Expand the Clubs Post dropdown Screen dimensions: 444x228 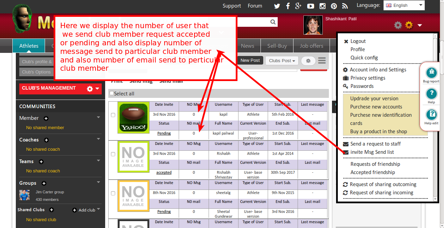click(x=282, y=61)
